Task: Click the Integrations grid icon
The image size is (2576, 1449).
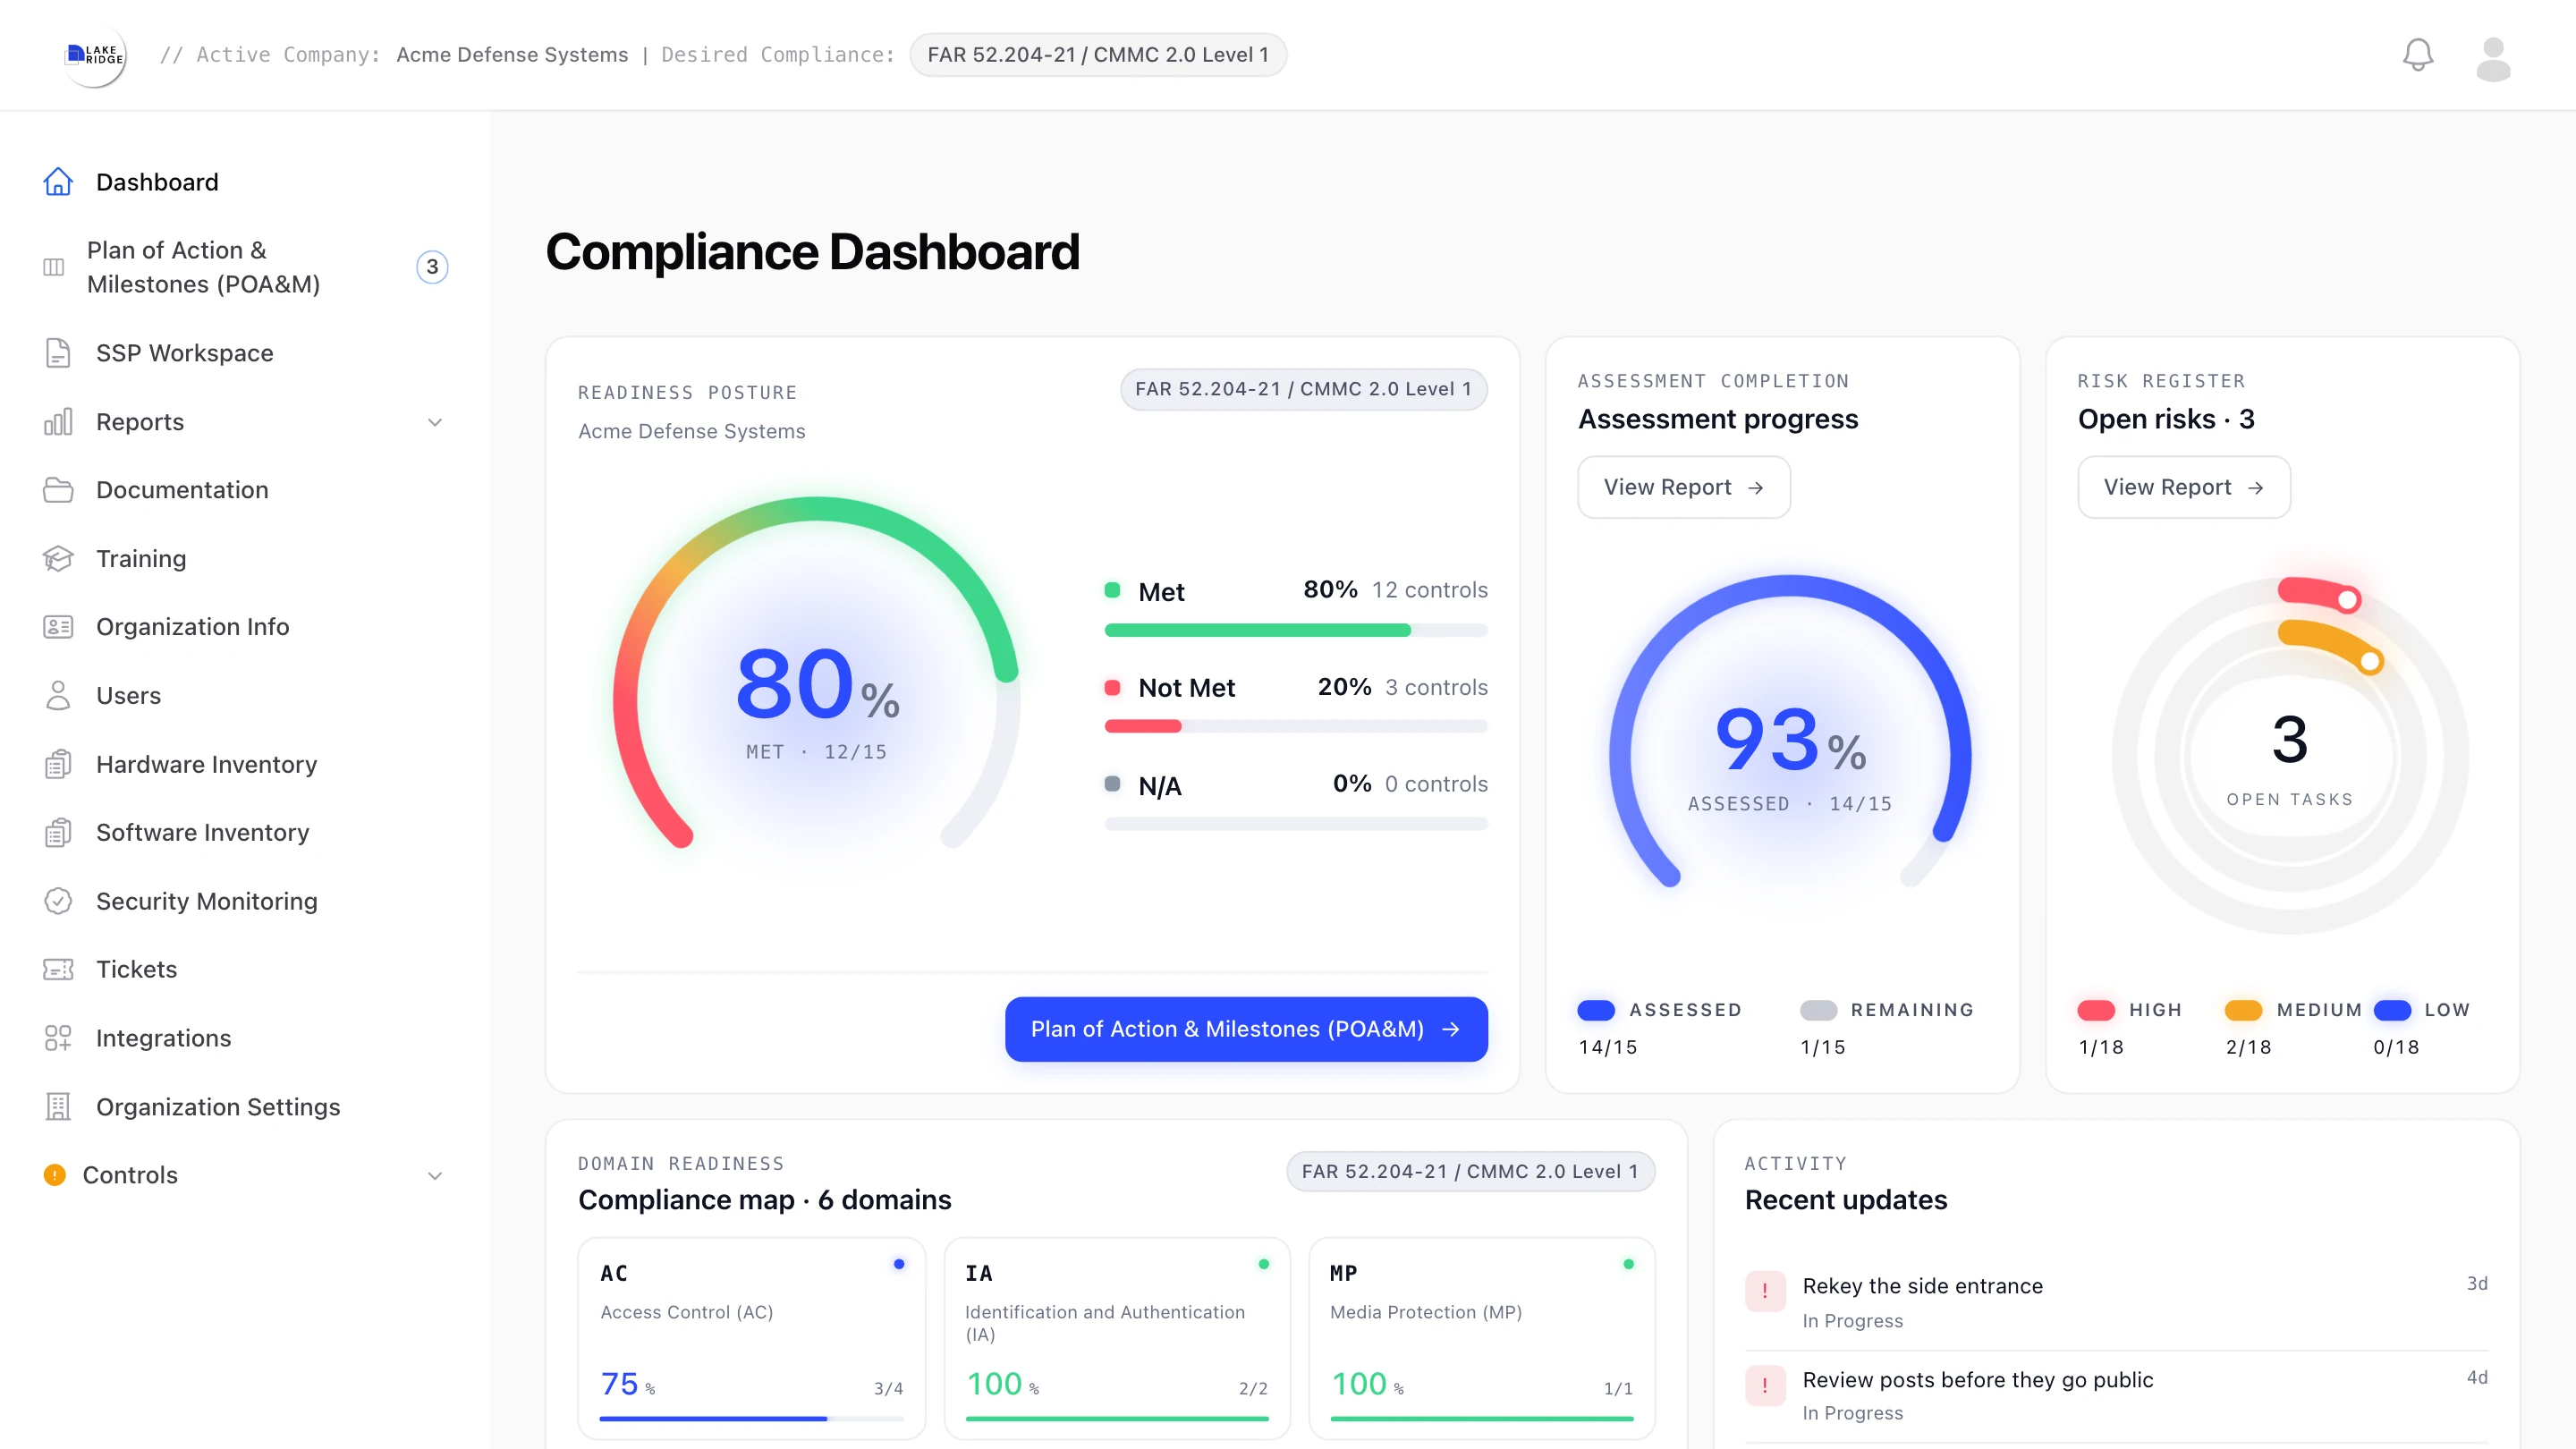Action: click(x=58, y=1038)
